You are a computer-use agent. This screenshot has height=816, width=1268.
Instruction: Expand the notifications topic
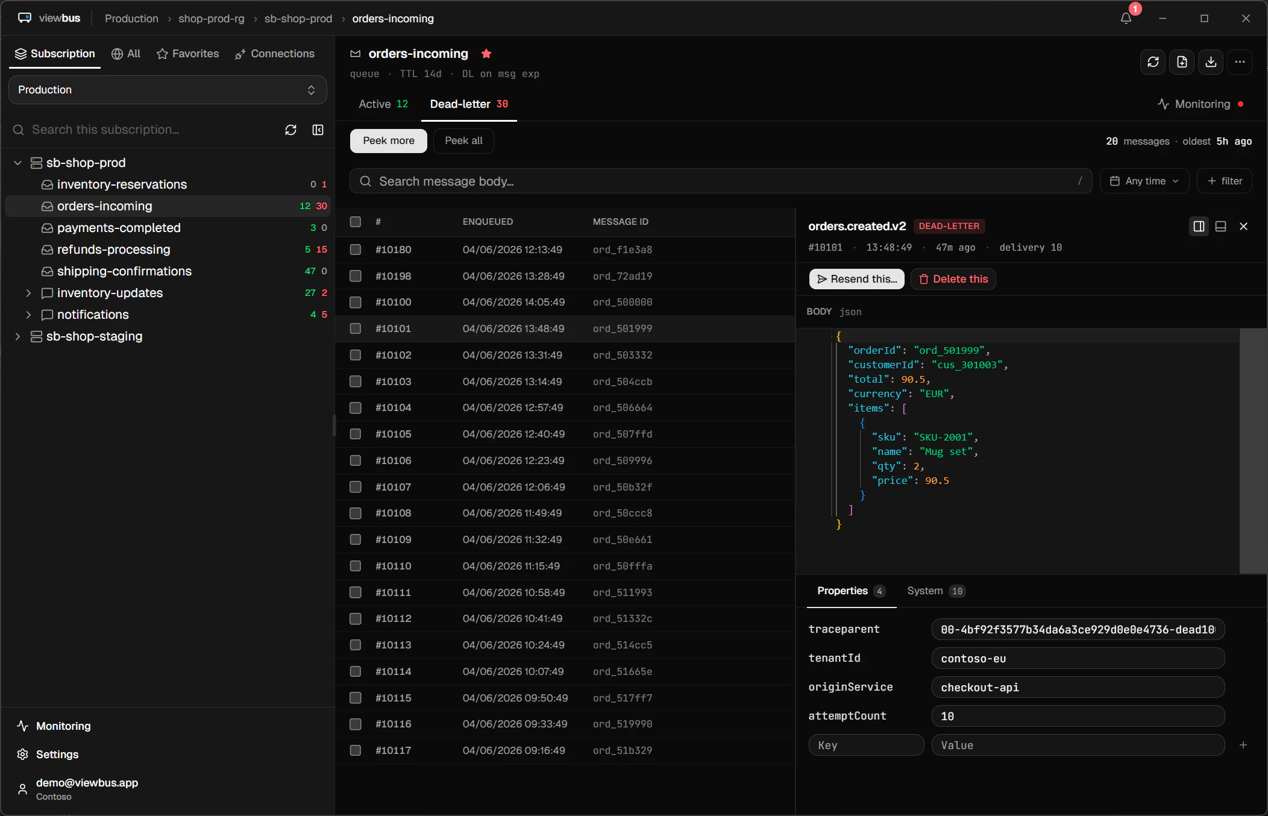click(x=28, y=315)
